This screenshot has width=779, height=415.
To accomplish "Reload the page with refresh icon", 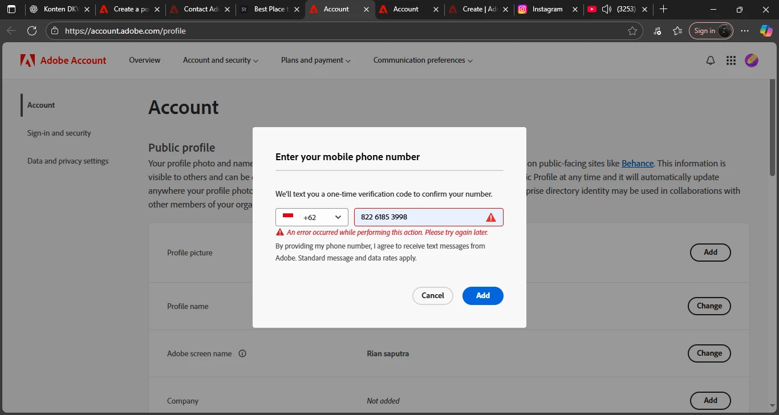I will [32, 31].
